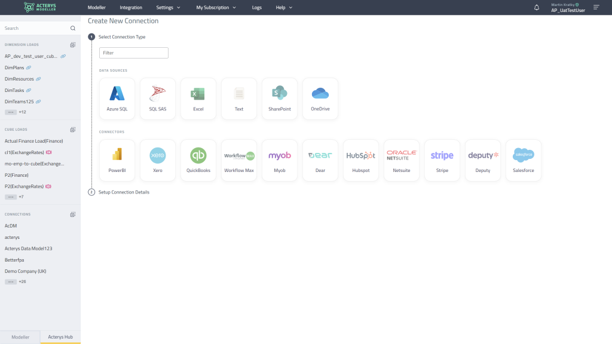Select the SQL SAS data source
This screenshot has width=612, height=344.
coord(157,98)
